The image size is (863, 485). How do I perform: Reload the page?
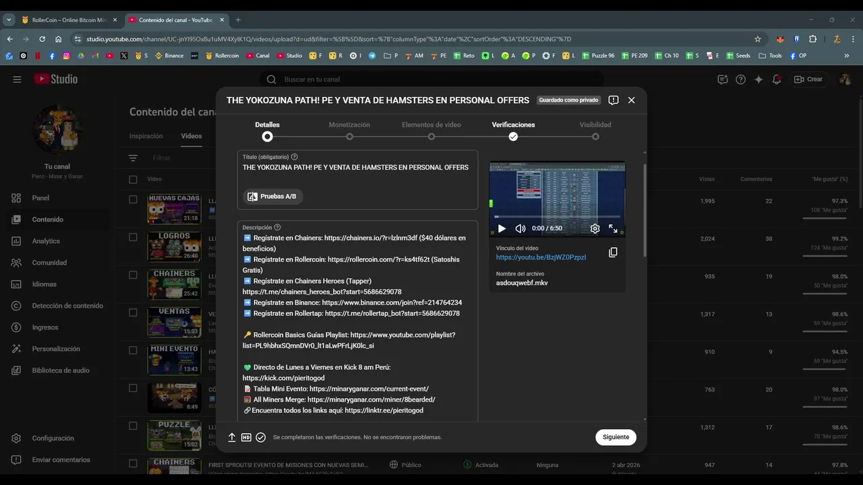pos(42,39)
